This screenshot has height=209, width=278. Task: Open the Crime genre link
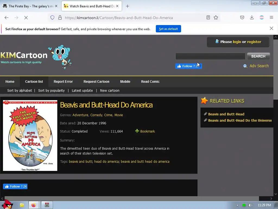click(108, 115)
